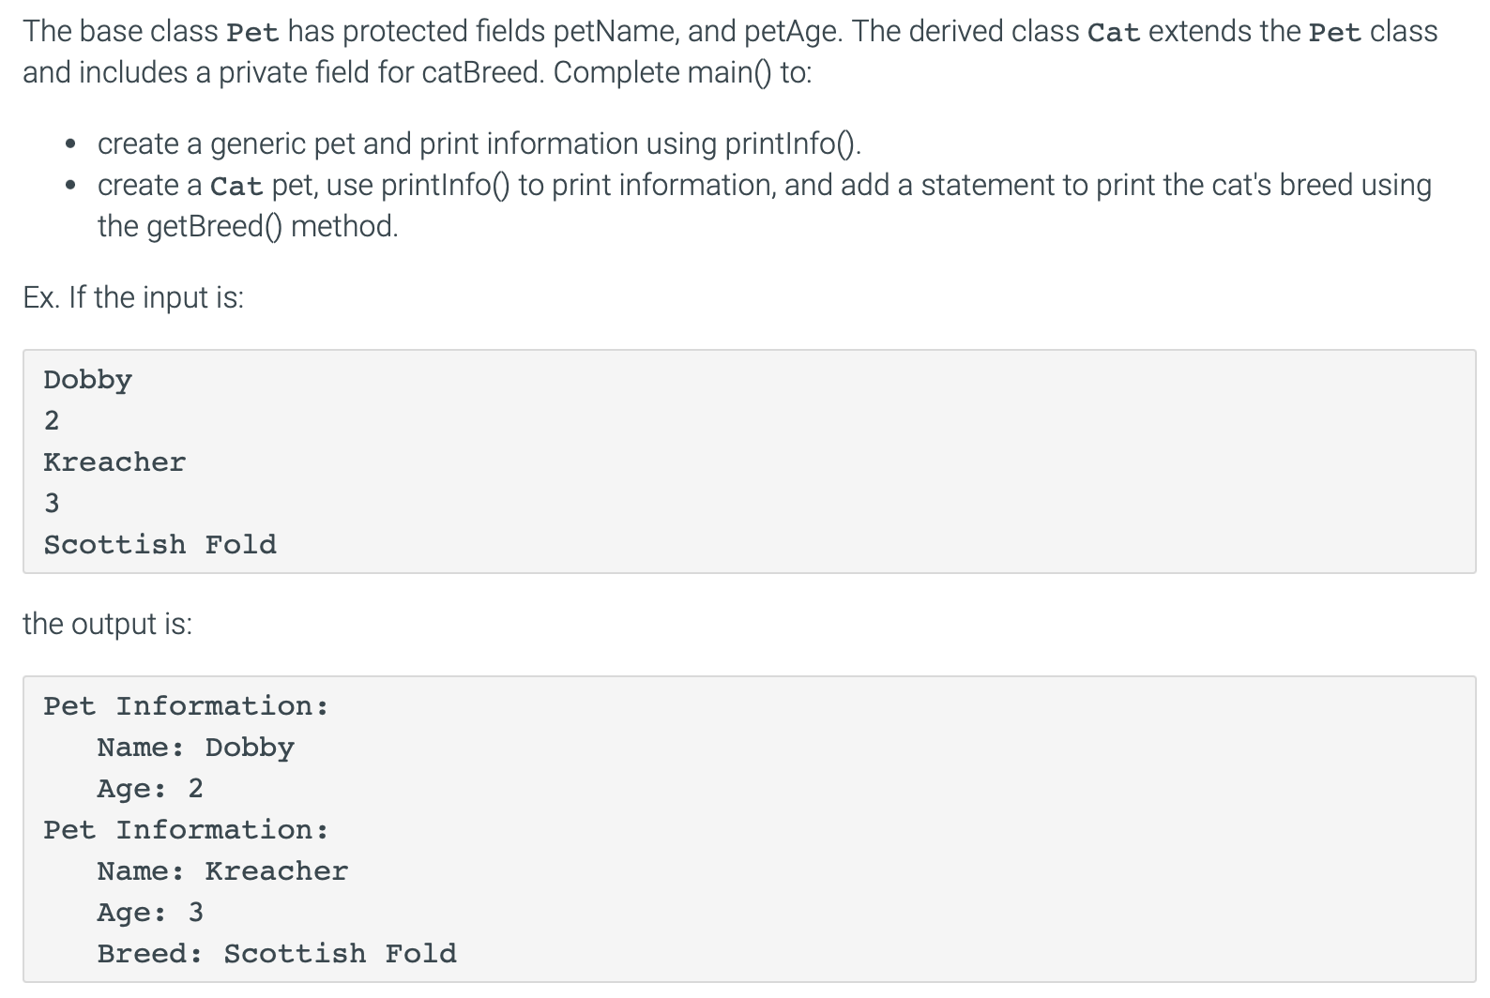1490x998 pixels.
Task: Click the "catBreed." field name text
Action: pyautogui.click(x=482, y=72)
